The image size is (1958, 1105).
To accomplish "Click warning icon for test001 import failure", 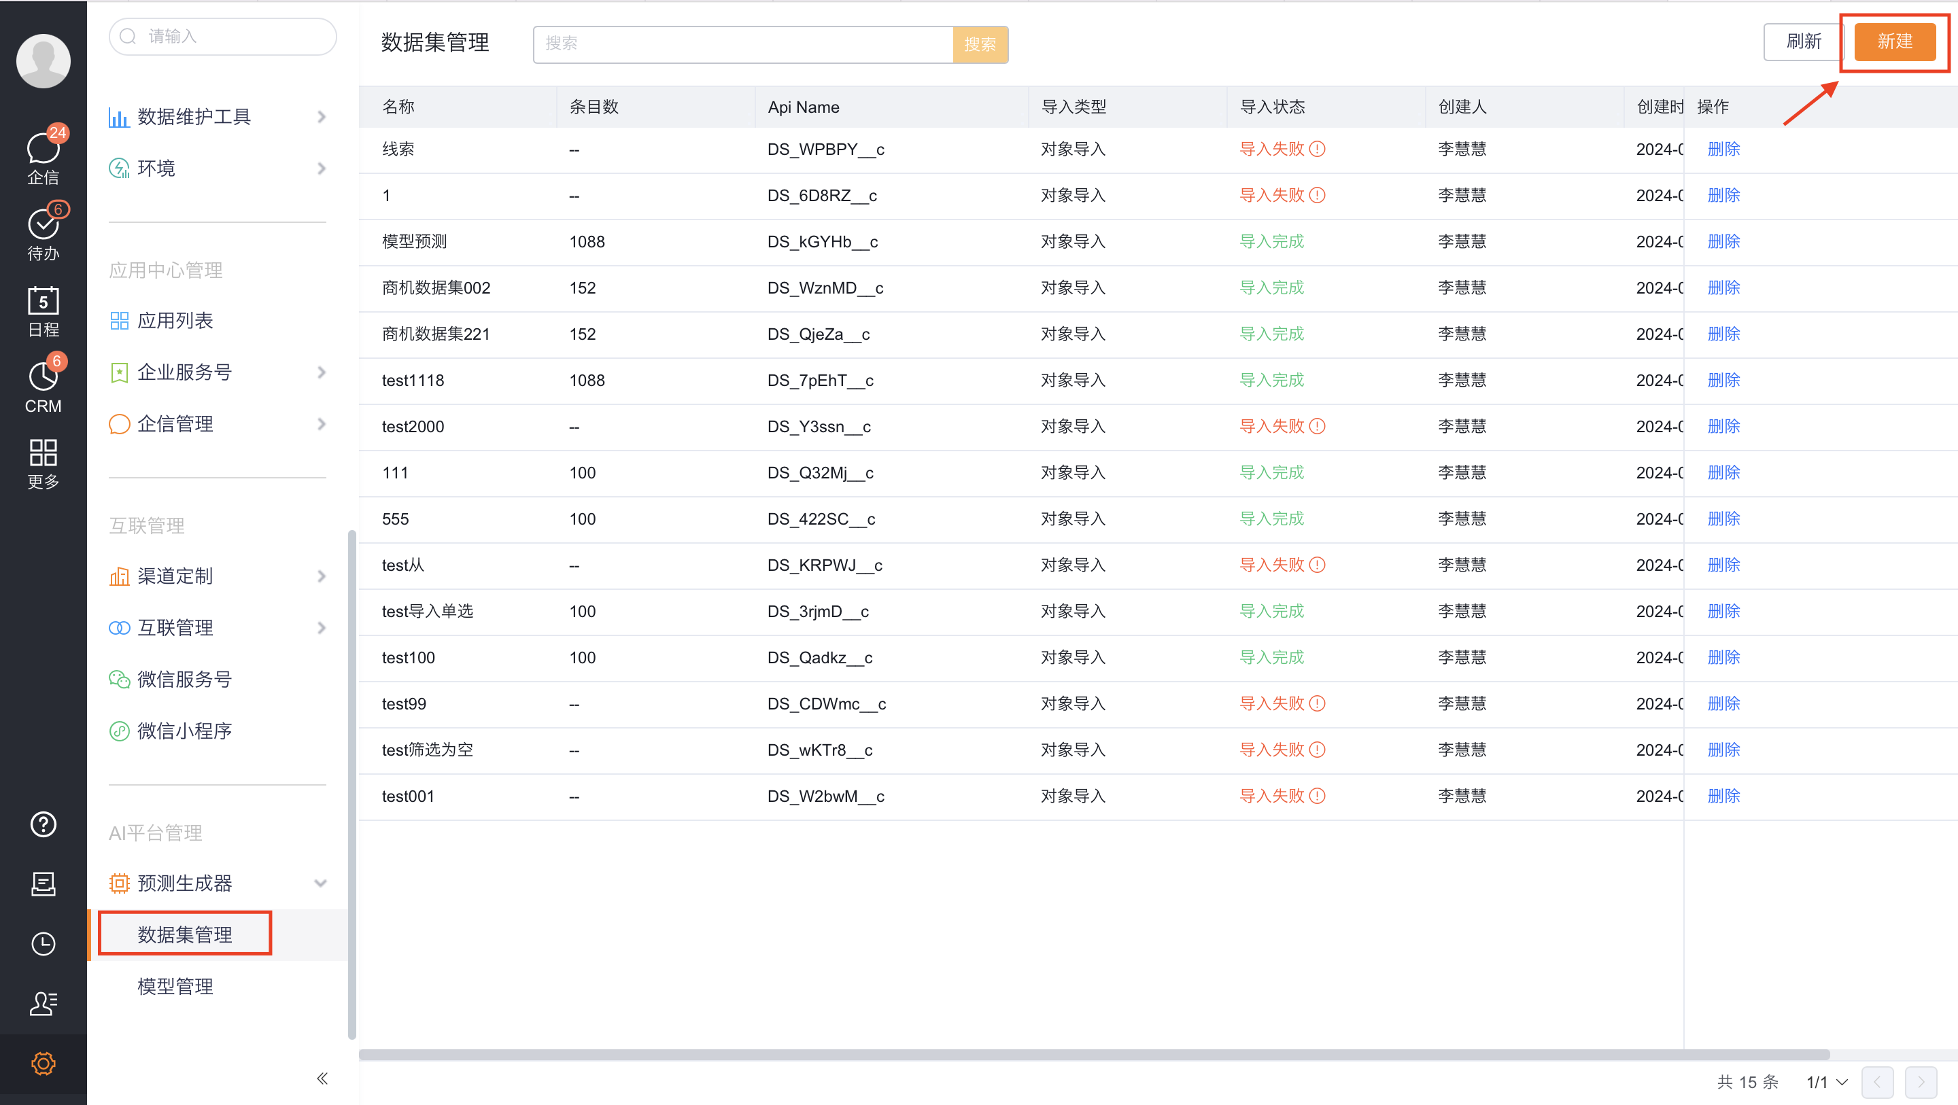I will click(1318, 796).
